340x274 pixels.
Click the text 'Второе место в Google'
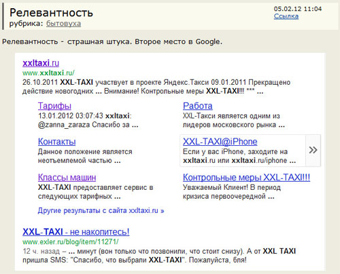pyautogui.click(x=177, y=42)
